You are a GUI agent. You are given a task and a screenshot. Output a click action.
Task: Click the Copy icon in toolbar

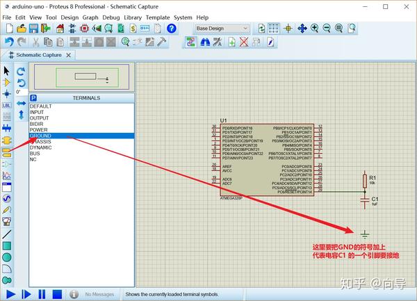point(48,42)
